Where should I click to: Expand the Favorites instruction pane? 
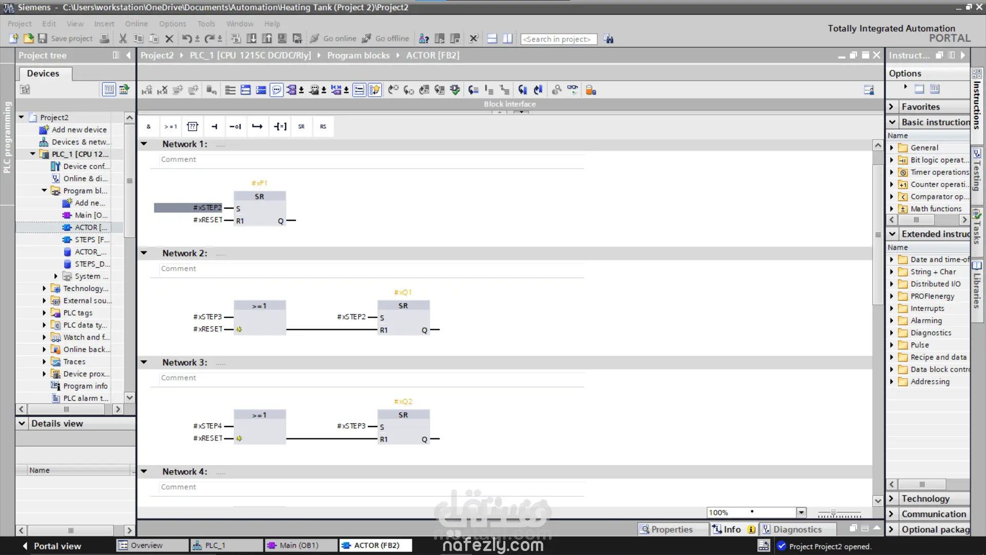click(x=892, y=107)
